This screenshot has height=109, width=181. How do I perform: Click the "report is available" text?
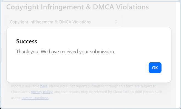coord(25,86)
